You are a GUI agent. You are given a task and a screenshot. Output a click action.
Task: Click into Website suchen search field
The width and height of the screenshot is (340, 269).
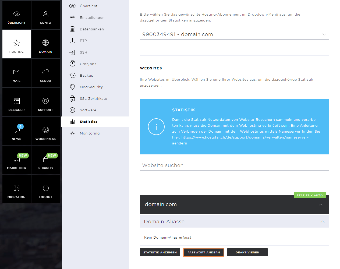234,165
